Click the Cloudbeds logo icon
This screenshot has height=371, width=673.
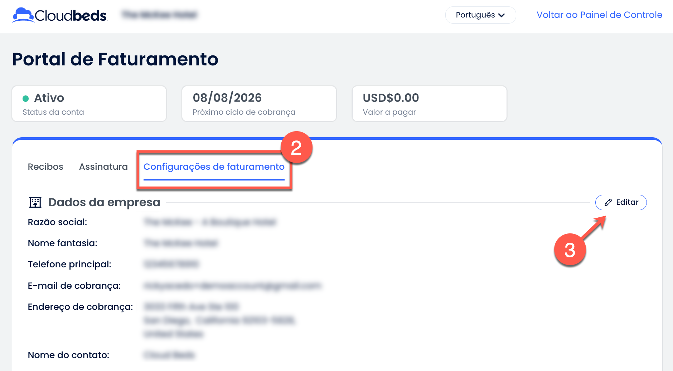23,15
